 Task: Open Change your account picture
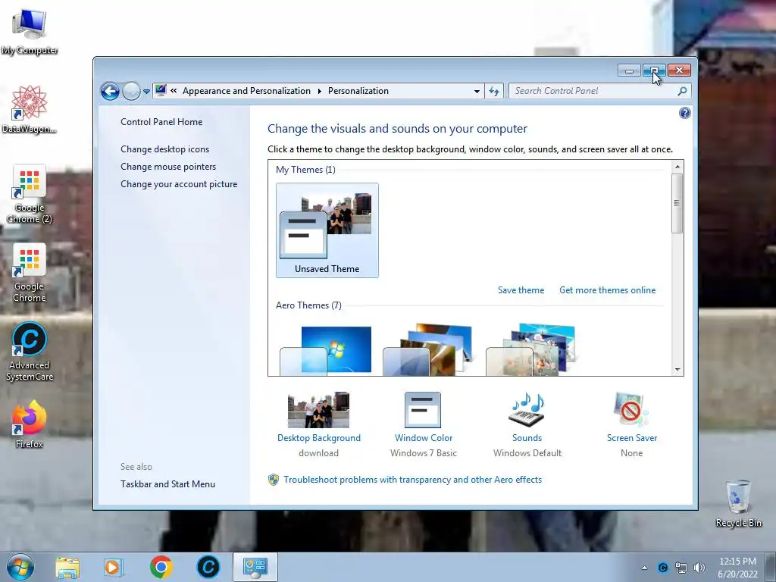tap(179, 183)
